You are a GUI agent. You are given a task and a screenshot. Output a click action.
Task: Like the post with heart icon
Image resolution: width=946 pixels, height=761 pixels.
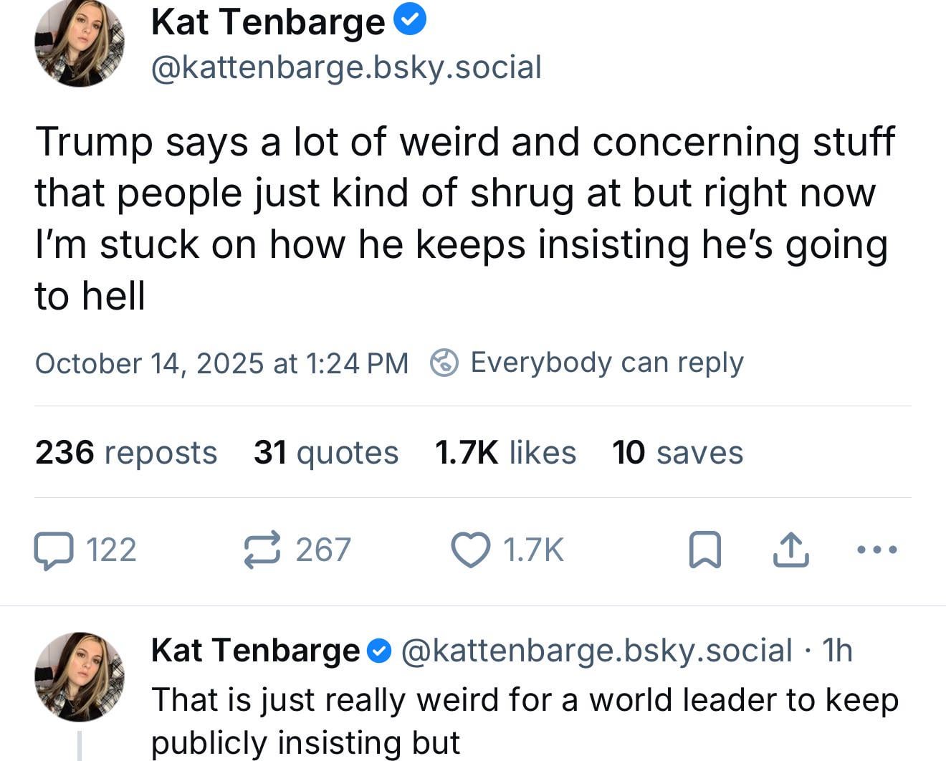[470, 550]
